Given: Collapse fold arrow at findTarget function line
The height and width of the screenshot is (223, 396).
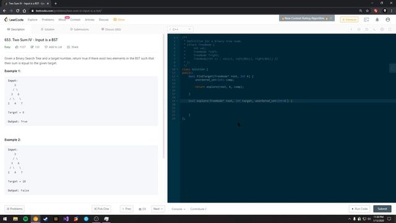Looking at the screenshot, I should [178, 76].
